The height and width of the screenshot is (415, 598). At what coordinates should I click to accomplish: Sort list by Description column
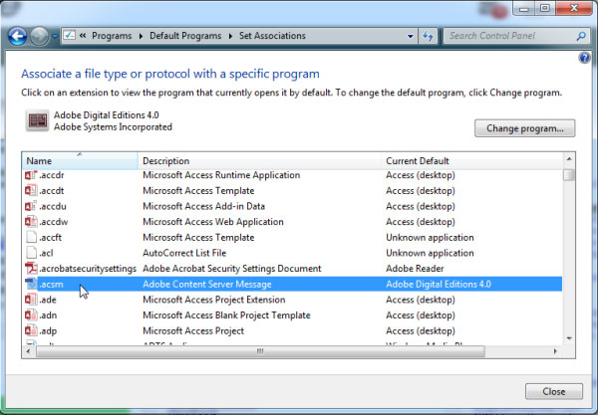coord(259,160)
